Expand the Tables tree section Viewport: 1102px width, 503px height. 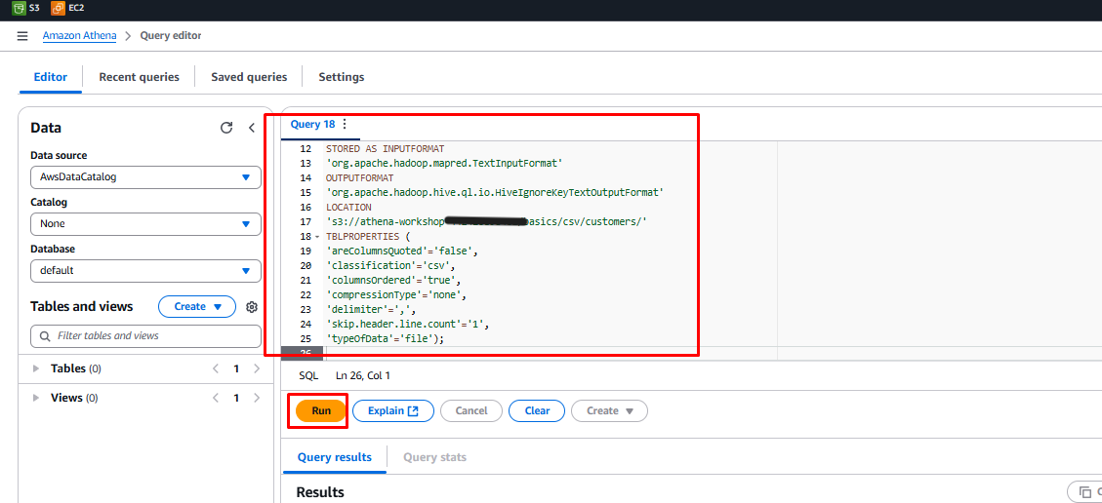click(x=37, y=369)
